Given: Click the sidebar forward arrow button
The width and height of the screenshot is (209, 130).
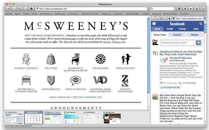Looking at the screenshot, I should click(x=157, y=18).
